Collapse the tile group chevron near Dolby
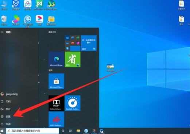This screenshot has height=134, width=190. click(x=44, y=94)
